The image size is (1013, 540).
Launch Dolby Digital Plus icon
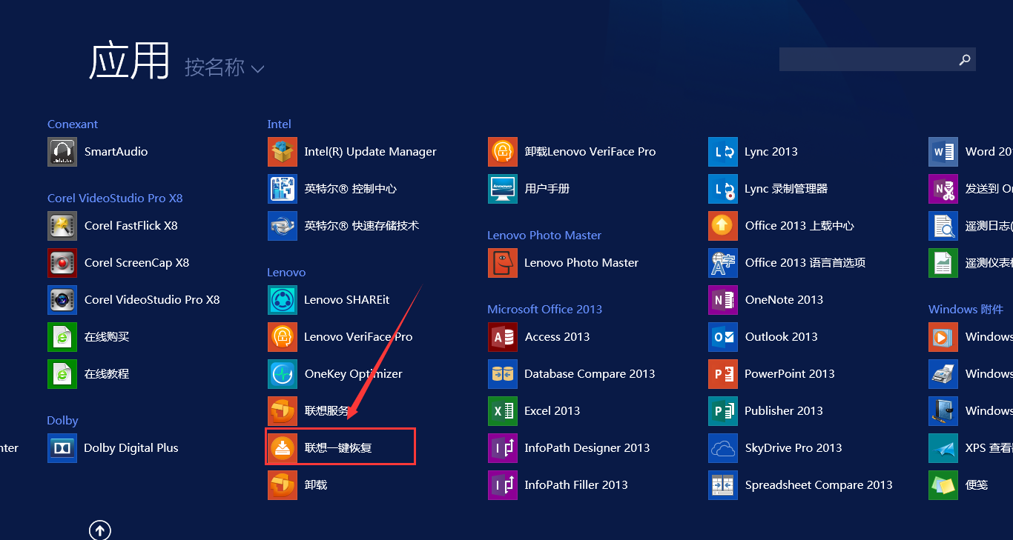click(62, 448)
